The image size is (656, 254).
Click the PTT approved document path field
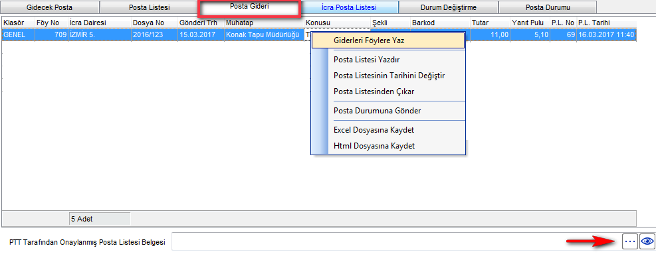[395, 241]
